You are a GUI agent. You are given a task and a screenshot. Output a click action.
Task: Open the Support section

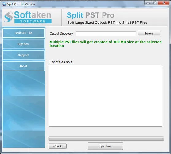click(x=24, y=55)
